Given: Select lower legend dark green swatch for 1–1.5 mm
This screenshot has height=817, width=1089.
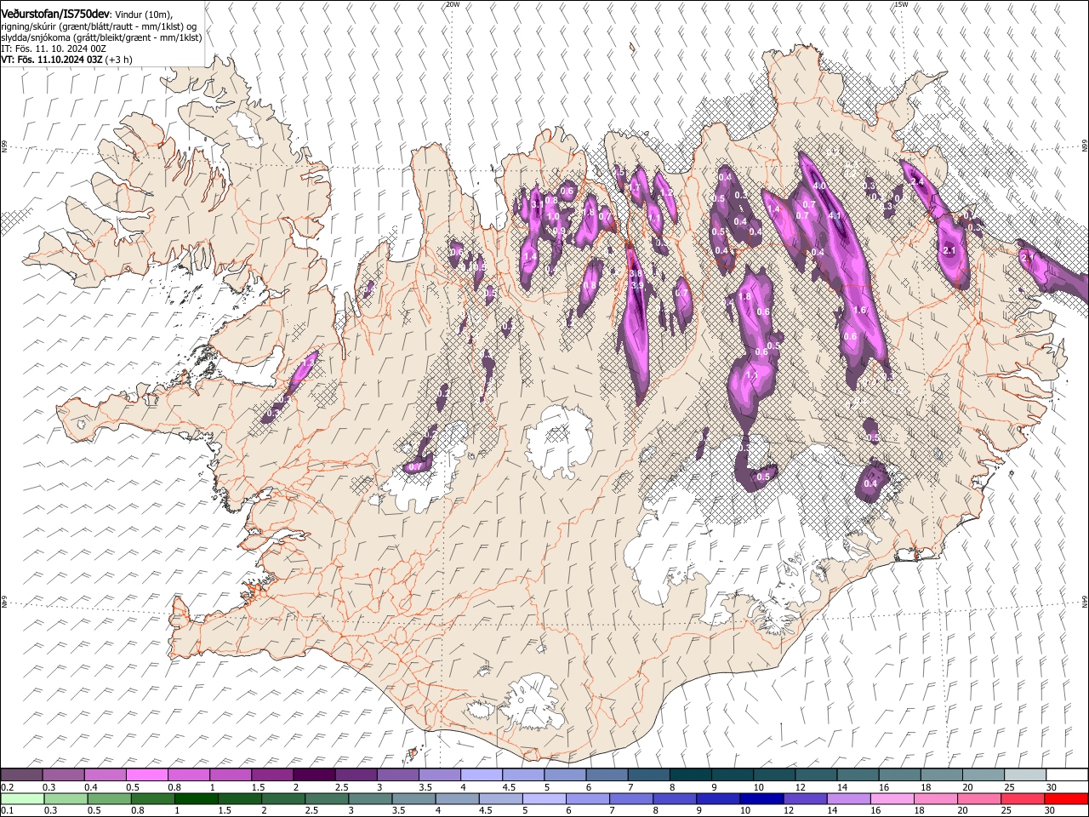Looking at the screenshot, I should tap(196, 798).
